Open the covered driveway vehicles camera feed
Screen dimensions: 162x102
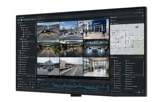click(71, 48)
